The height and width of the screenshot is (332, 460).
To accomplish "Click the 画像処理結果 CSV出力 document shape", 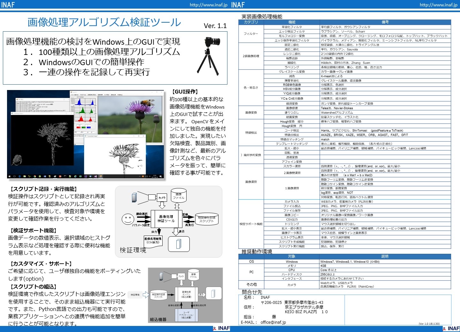I will tap(153, 241).
